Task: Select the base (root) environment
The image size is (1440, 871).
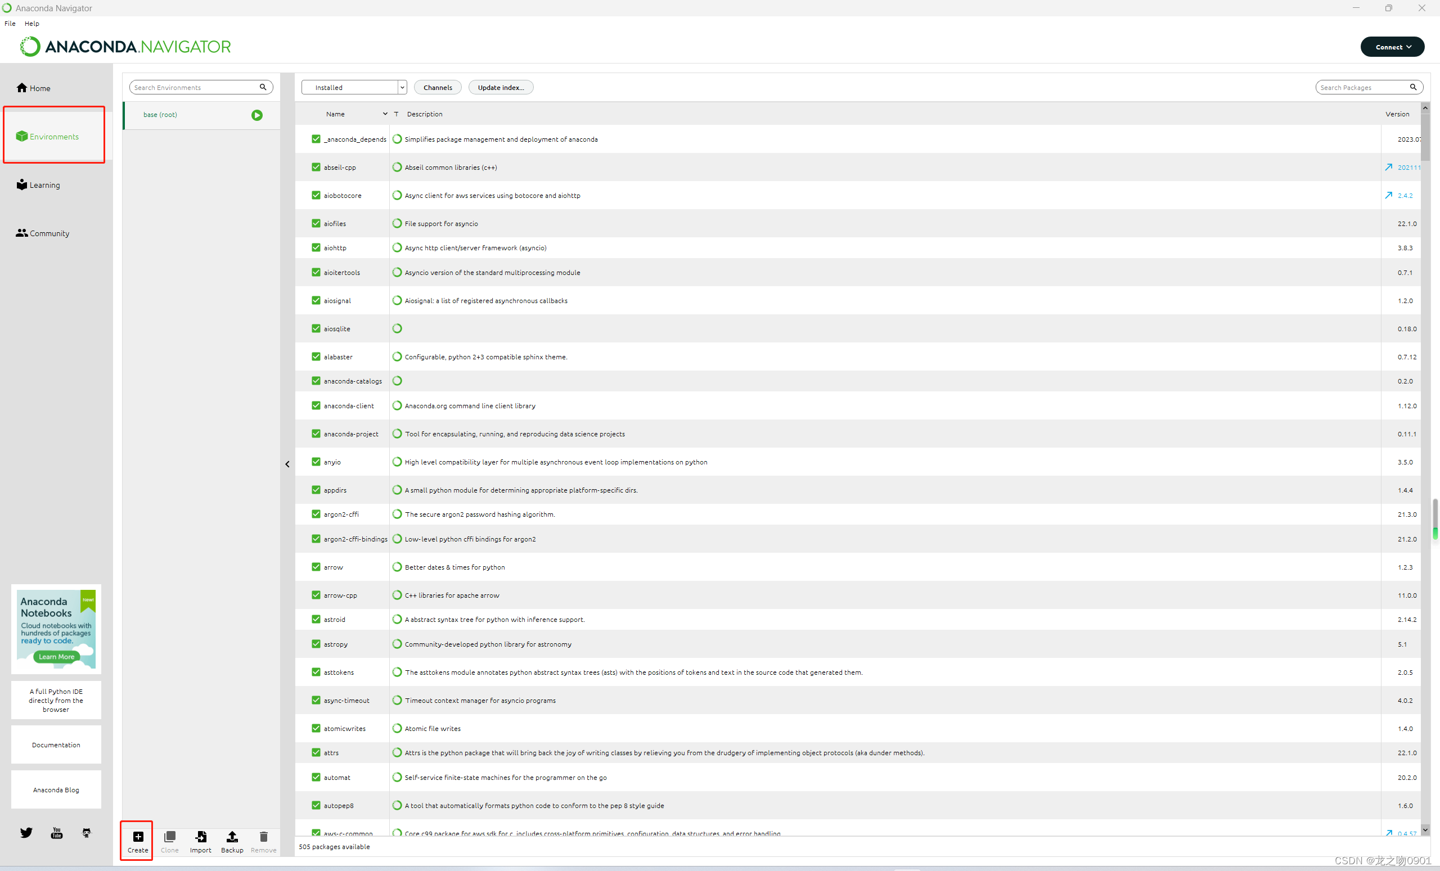Action: [x=201, y=115]
